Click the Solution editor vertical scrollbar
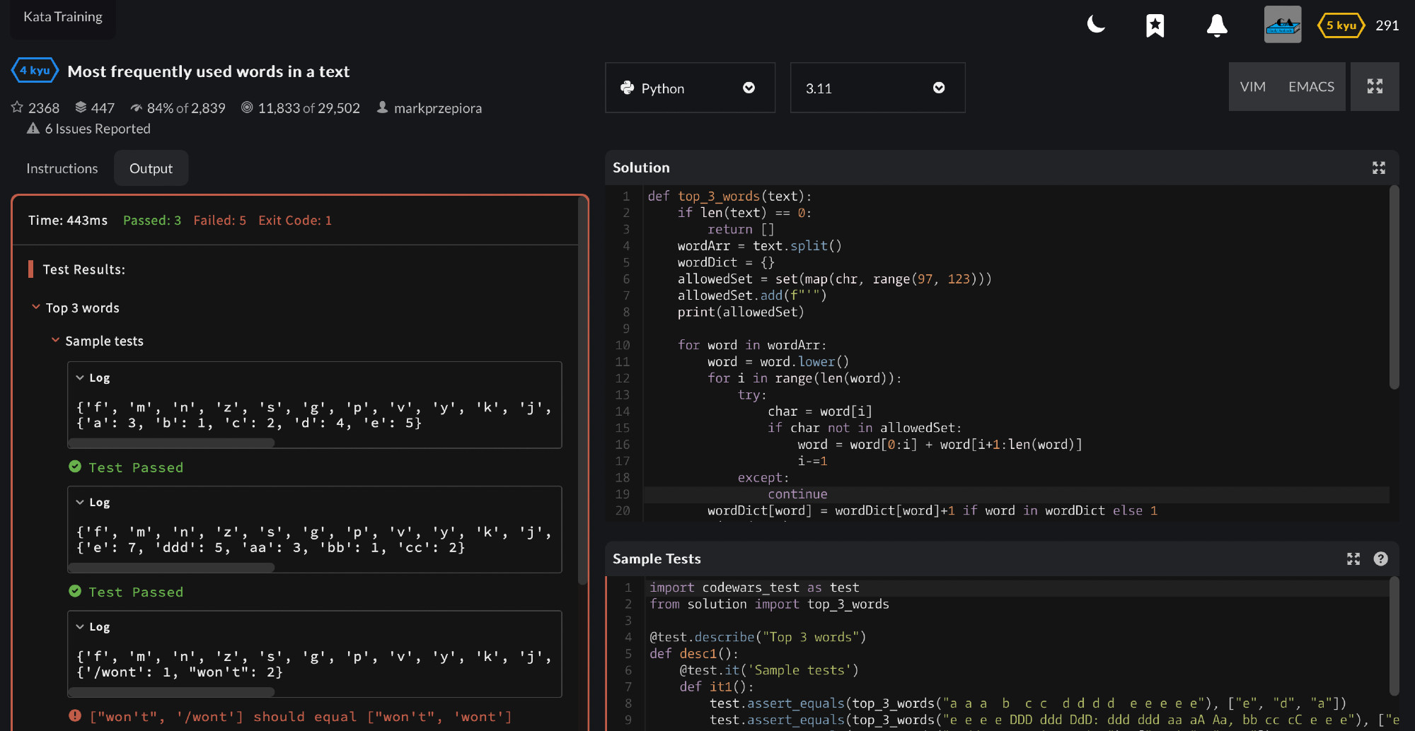1415x731 pixels. pos(1394,287)
